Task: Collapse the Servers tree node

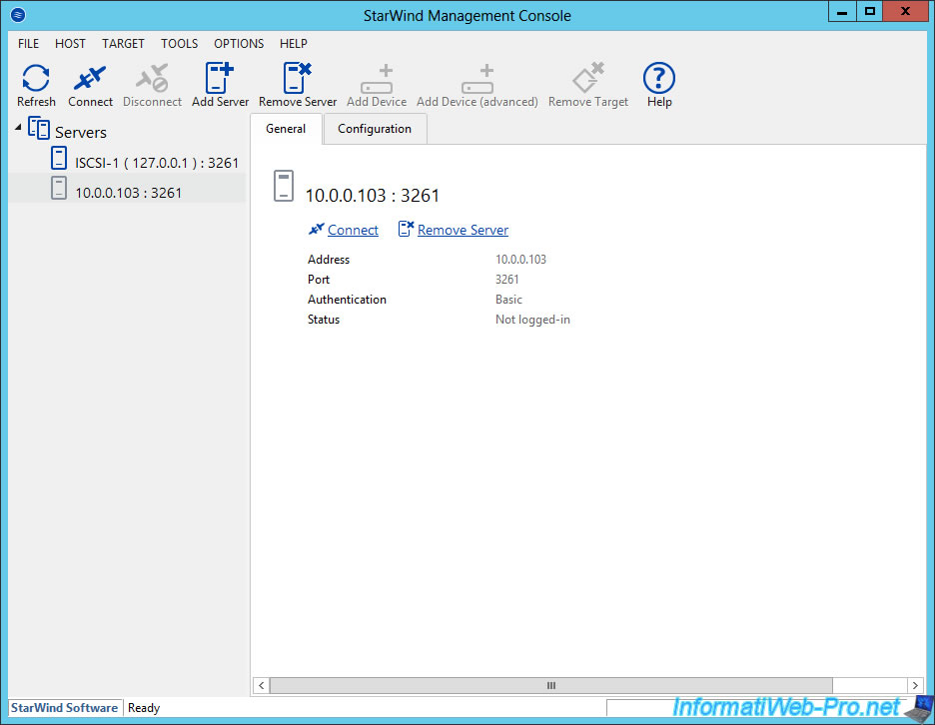Action: coord(19,128)
